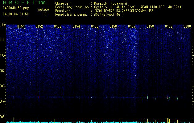Click the meteor count value 13
This screenshot has height=123, width=194.
[45, 14]
